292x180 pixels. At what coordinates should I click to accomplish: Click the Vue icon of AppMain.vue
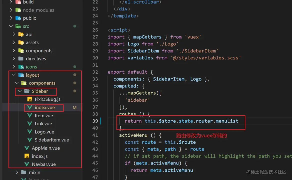click(27, 148)
